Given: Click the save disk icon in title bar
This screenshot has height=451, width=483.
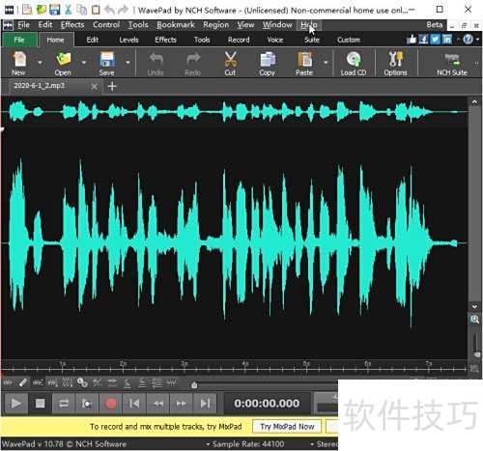Looking at the screenshot, I should click(54, 10).
